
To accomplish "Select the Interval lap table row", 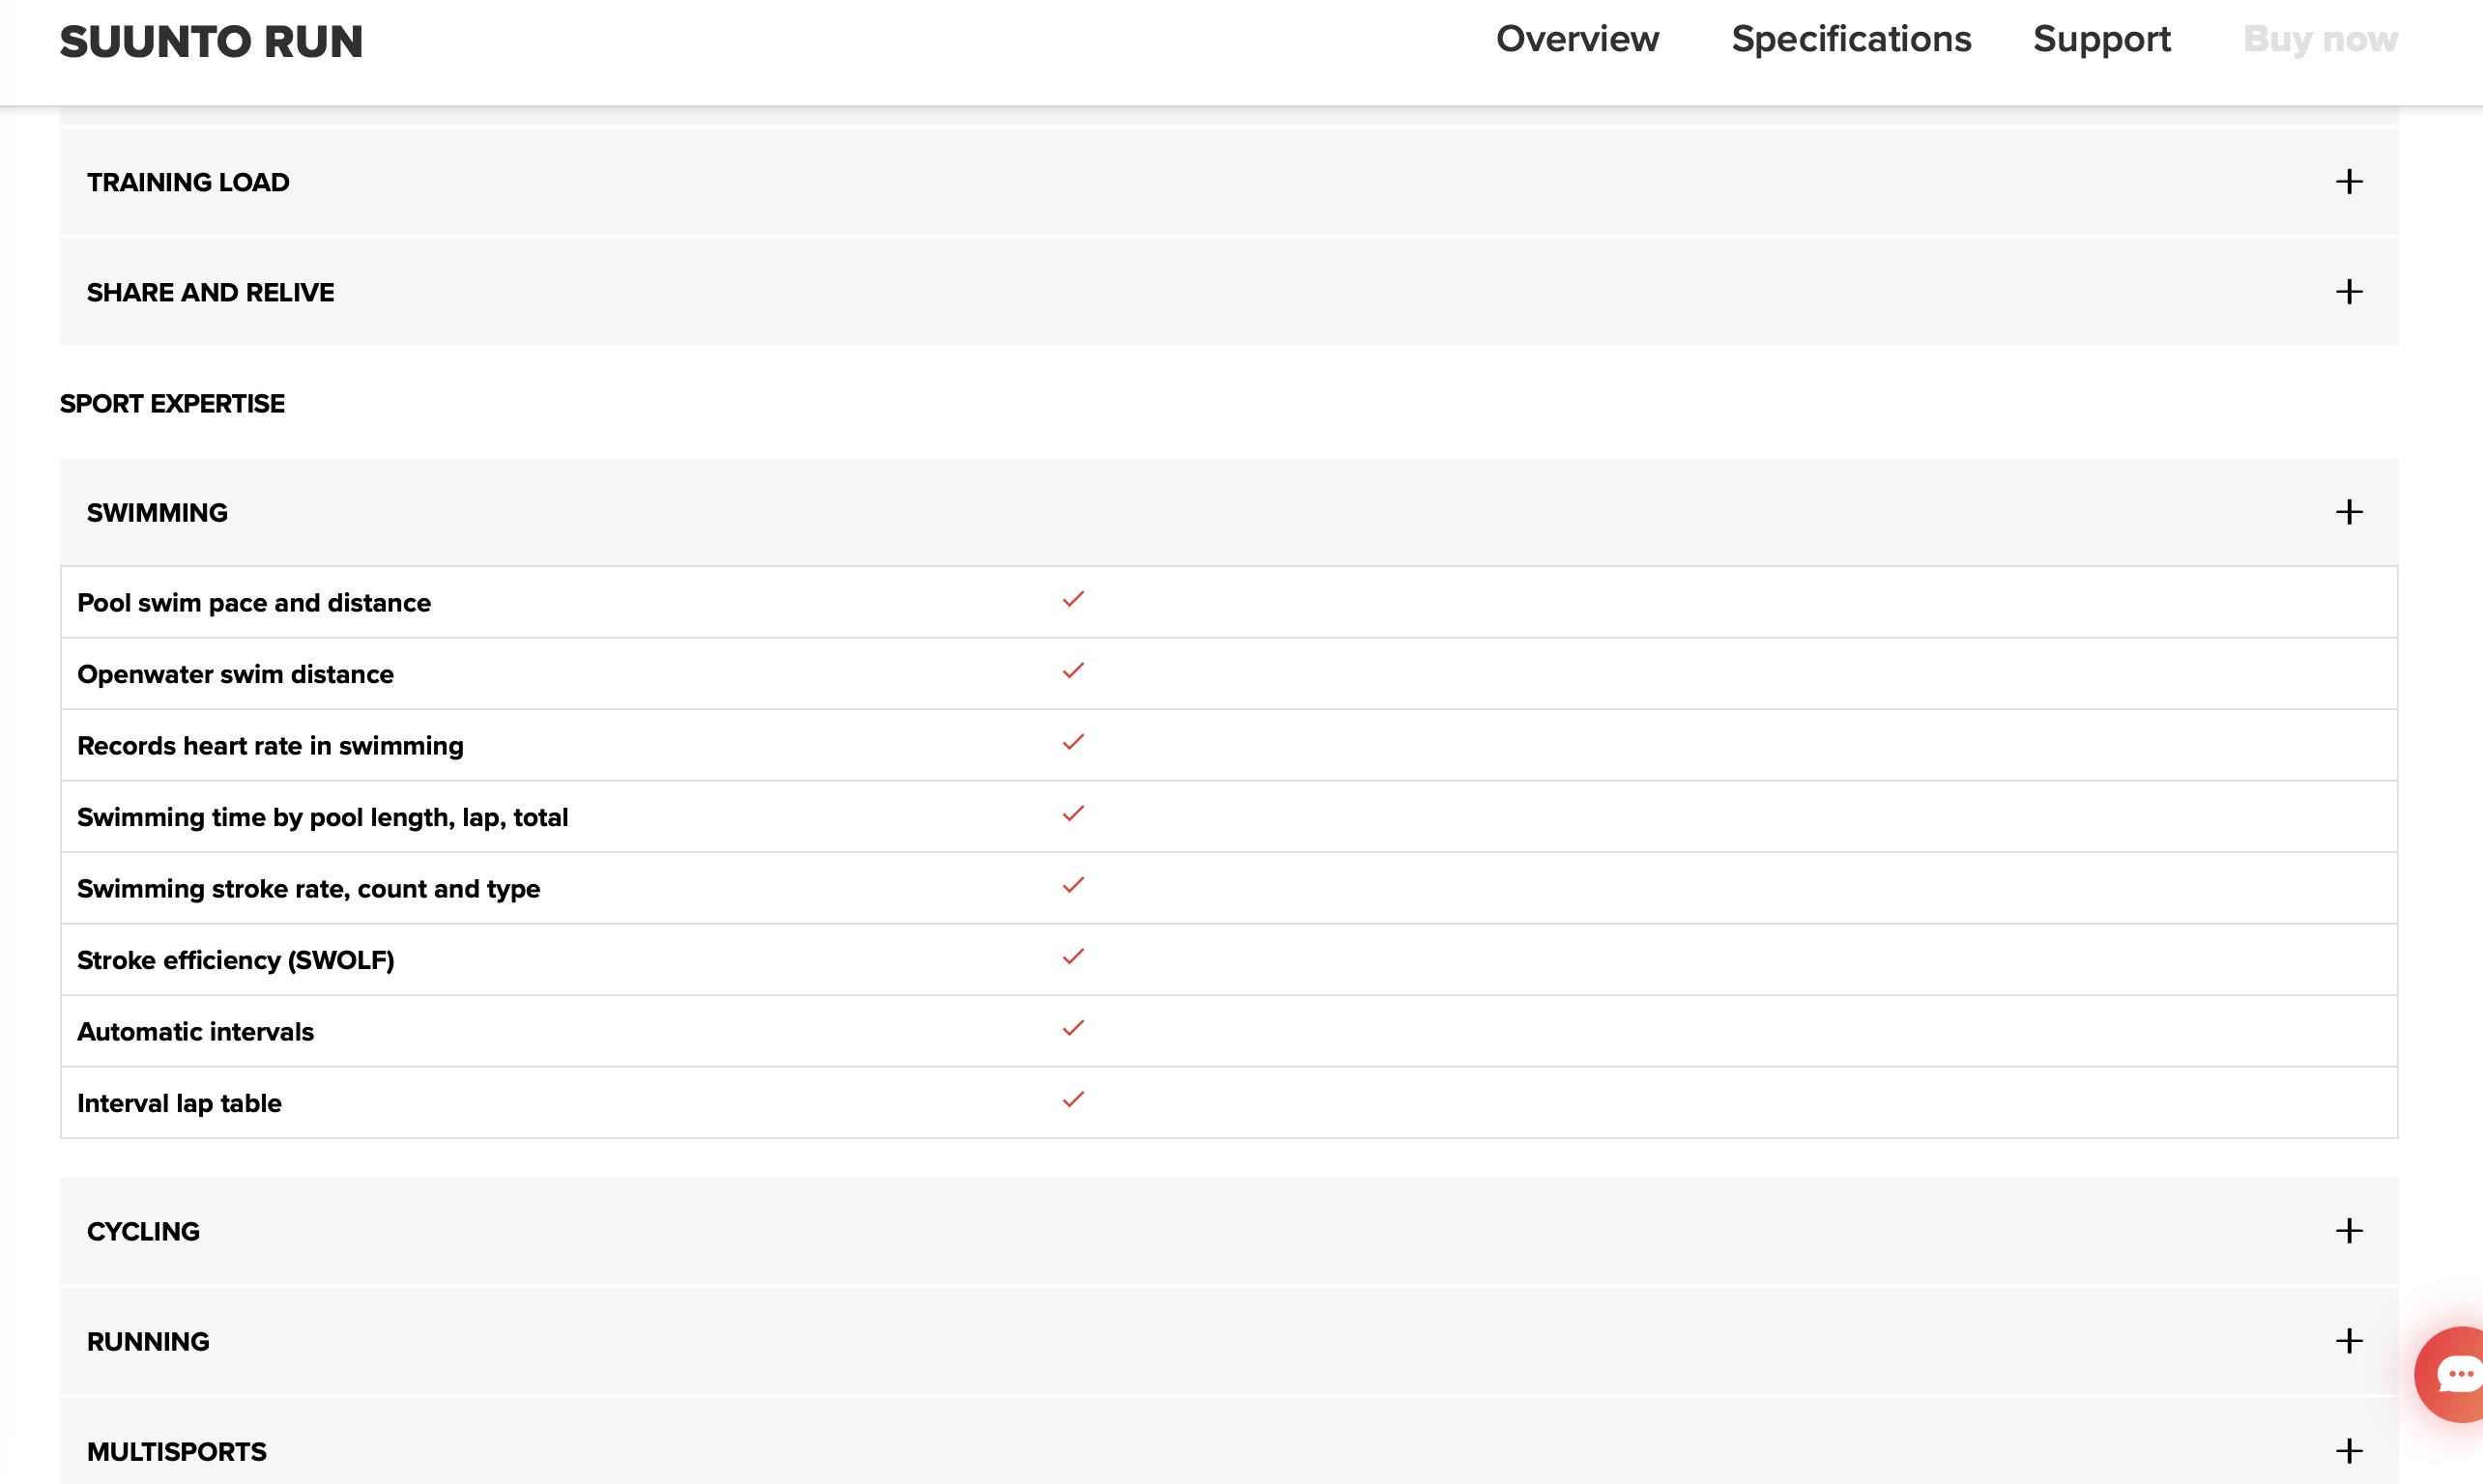I will [x=180, y=1103].
